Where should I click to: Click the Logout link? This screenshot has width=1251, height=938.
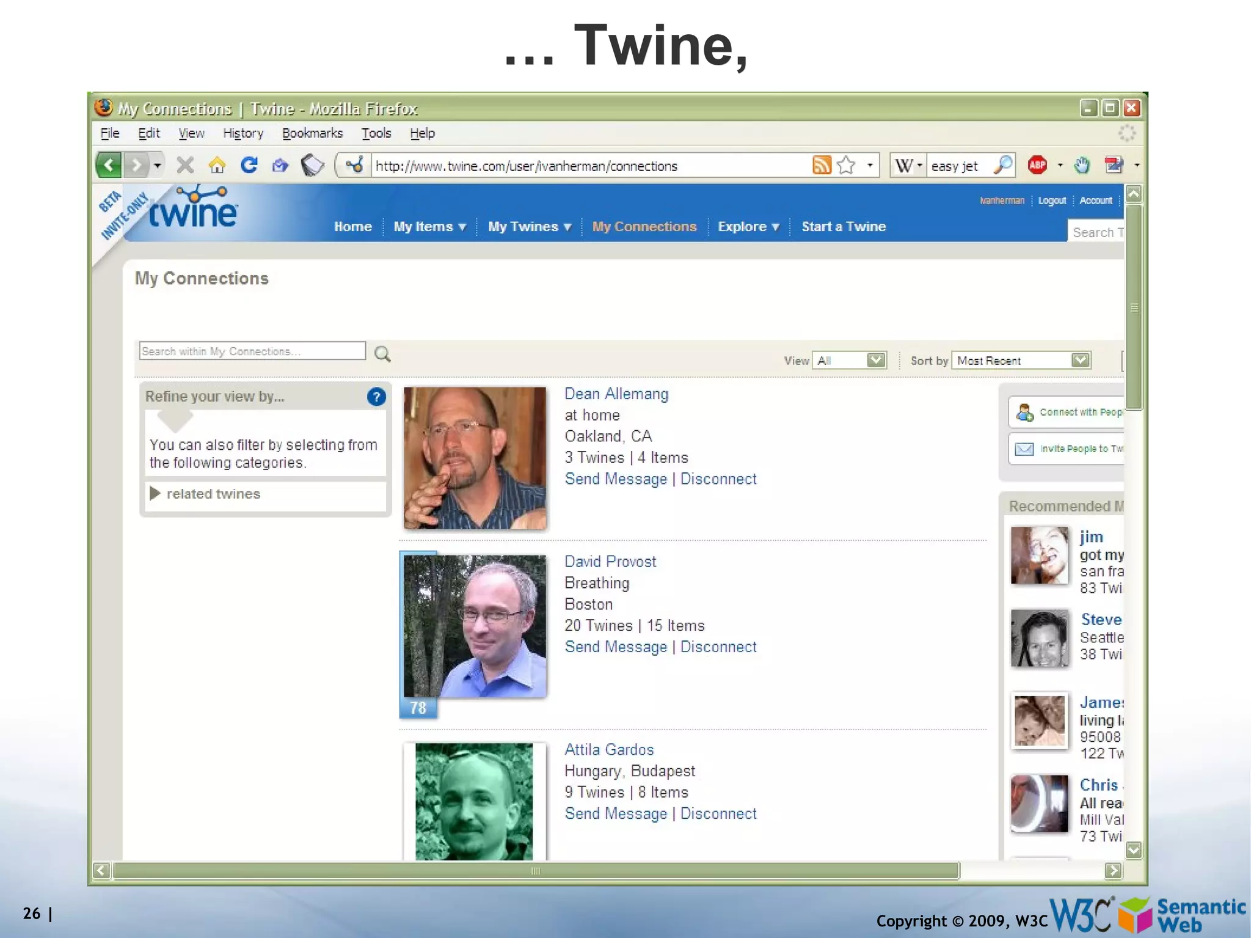(x=1052, y=200)
